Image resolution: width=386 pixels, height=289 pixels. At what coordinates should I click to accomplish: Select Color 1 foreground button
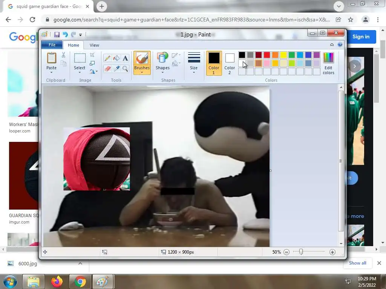point(214,63)
